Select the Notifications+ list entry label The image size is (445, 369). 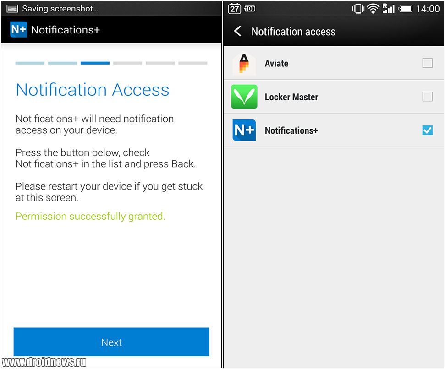pyautogui.click(x=291, y=130)
